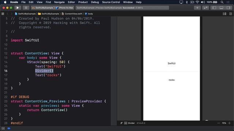This screenshot has height=131, width=234.
Task: Toggle the Inspectors panel
Action: (x=228, y=8)
